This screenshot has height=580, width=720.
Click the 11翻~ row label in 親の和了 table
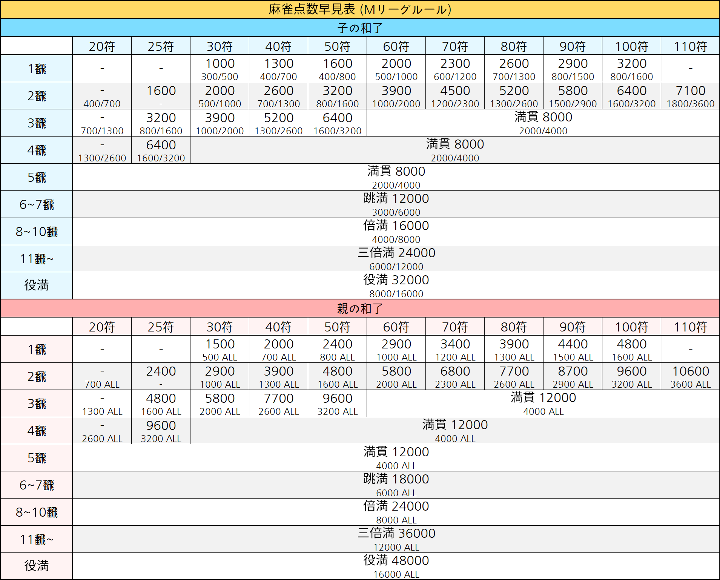tap(37, 539)
